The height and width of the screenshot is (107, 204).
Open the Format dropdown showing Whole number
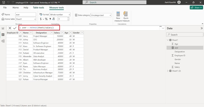click(60, 15)
